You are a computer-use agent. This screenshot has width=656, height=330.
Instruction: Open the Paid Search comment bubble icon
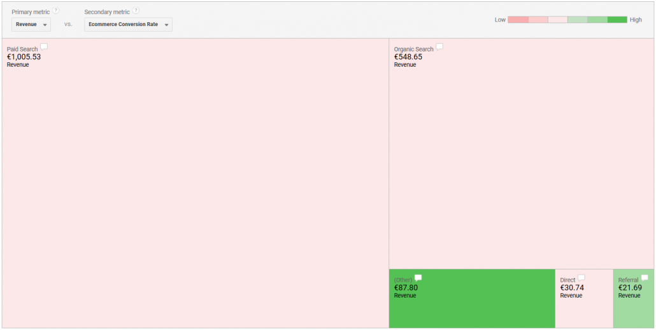44,47
